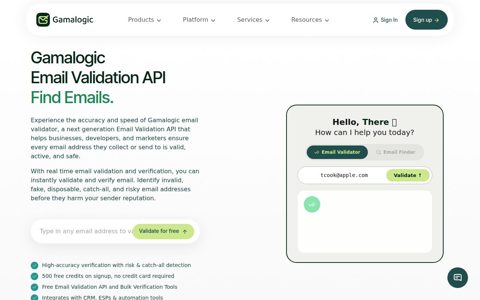Select the Email Validator tab
This screenshot has width=480, height=300.
(337, 152)
